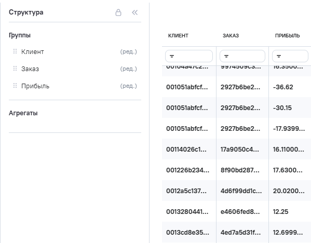The height and width of the screenshot is (243, 311).
Task: Open the filter for the Заказ column
Action: point(242,56)
